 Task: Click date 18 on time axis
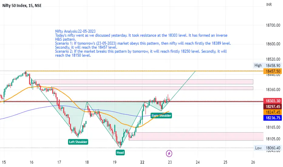[x=87, y=162]
